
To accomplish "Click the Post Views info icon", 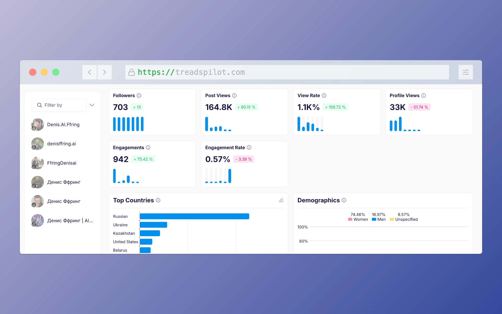I will [234, 96].
